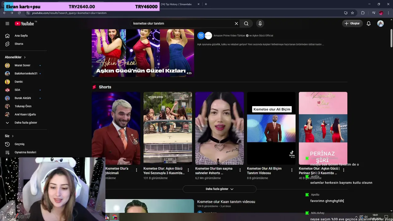Show hidden system tray icons
The height and width of the screenshot is (221, 393).
[356, 217]
